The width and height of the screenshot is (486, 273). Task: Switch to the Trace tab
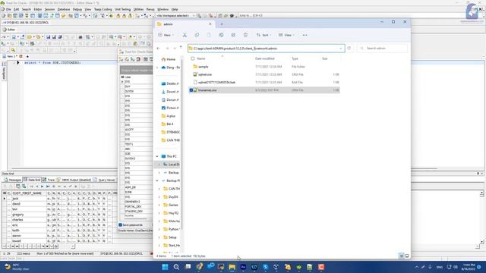click(49, 180)
